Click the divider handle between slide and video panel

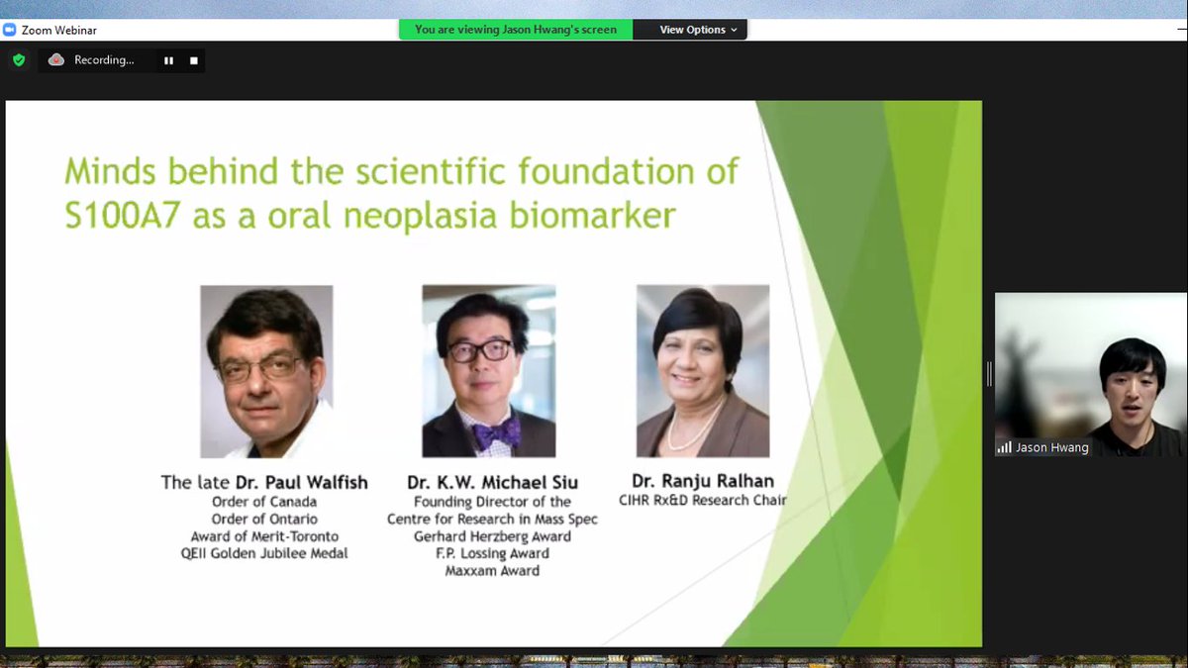tap(988, 374)
